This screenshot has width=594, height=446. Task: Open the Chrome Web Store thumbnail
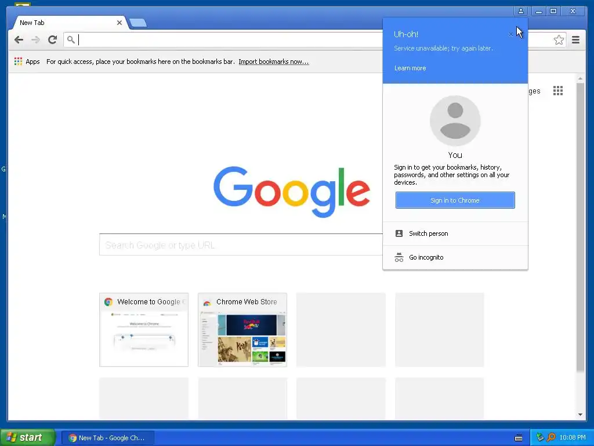pos(242,330)
